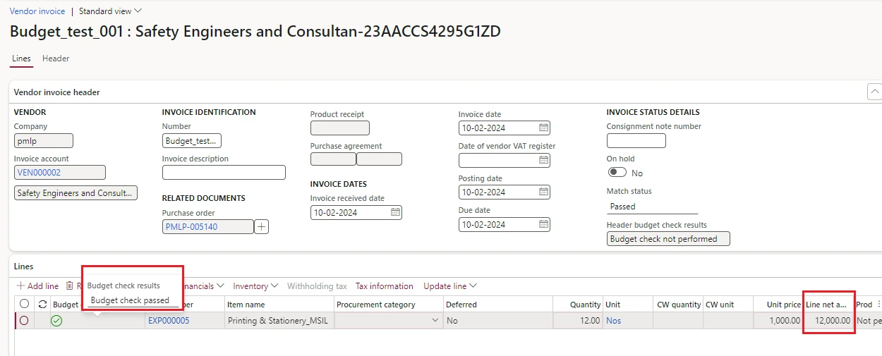Click the Header budget check results field
882x356 pixels.
coord(668,239)
